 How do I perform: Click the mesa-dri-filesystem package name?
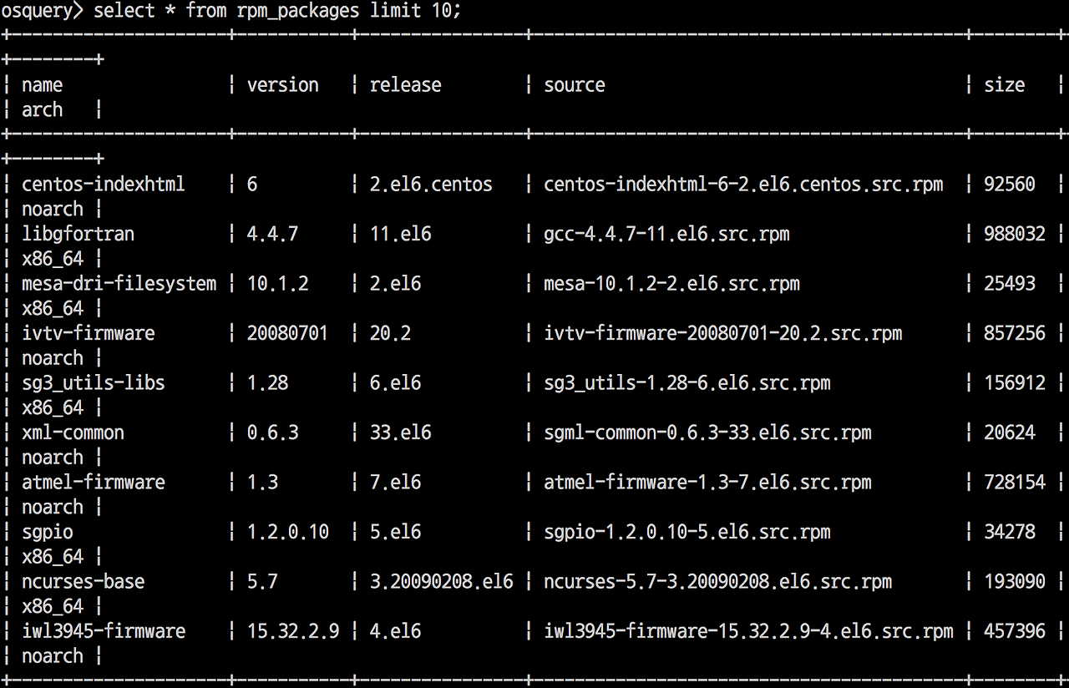(x=119, y=284)
